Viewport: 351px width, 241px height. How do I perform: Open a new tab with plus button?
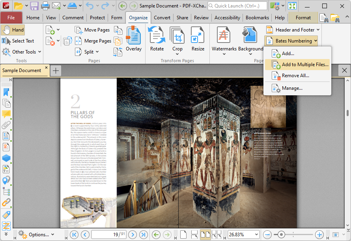(56, 71)
